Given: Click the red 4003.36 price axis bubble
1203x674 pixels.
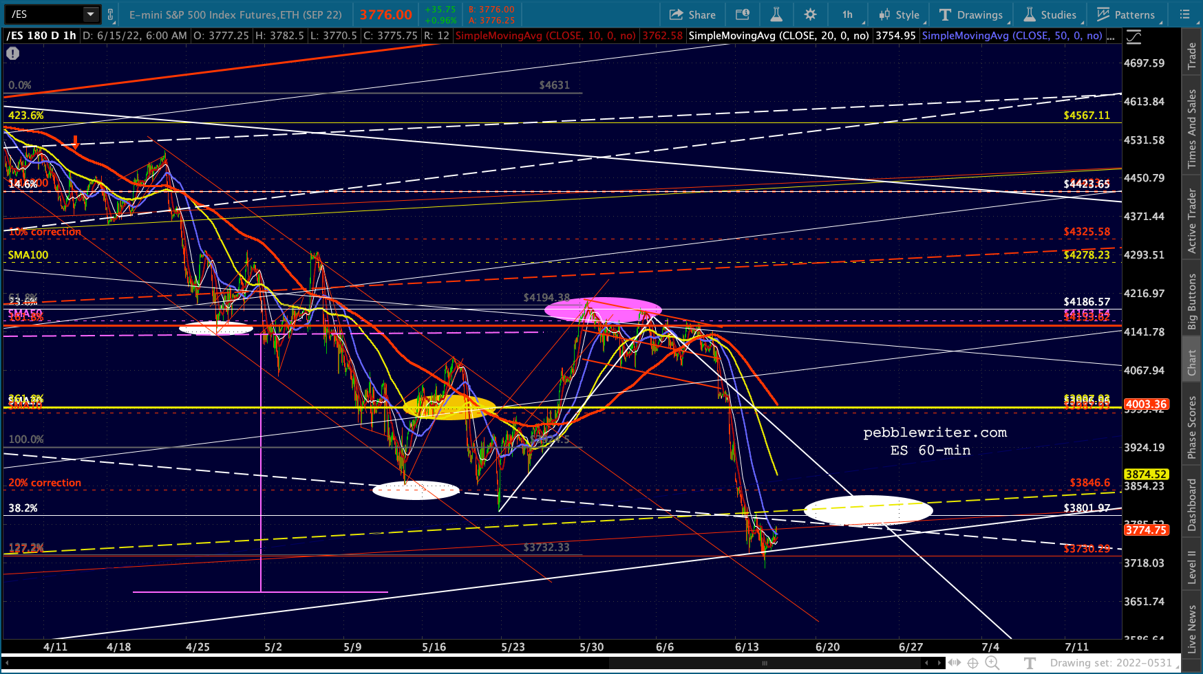Looking at the screenshot, I should point(1146,404).
